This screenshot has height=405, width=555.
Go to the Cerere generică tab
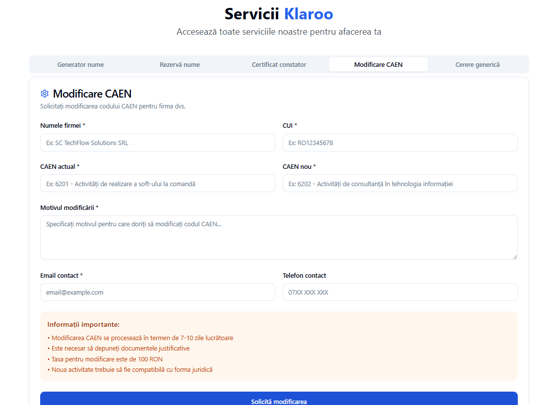pos(477,64)
